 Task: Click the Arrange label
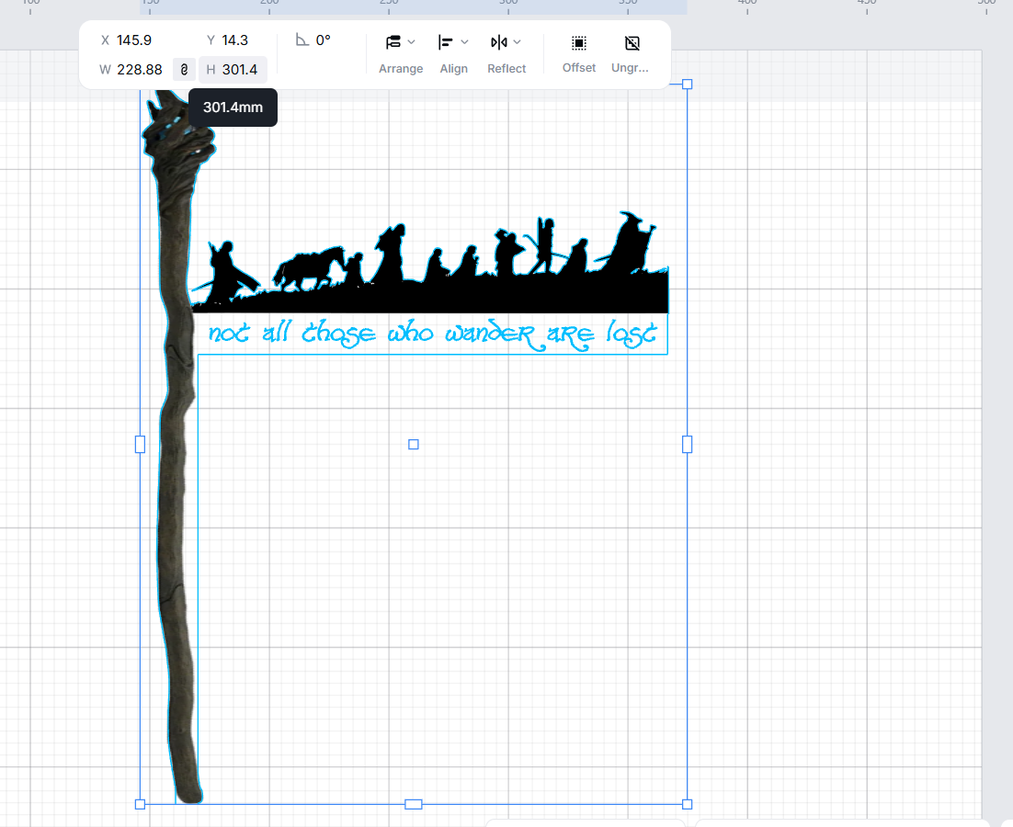coord(401,68)
